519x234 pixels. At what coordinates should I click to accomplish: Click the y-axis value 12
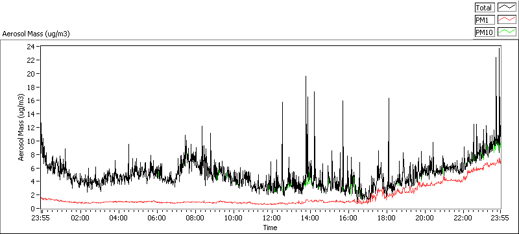coord(31,128)
